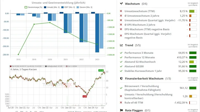Toggle Gewinnmarge [%] series in legend

[33, 7]
